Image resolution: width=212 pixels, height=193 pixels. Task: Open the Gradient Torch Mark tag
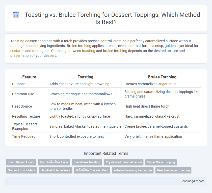pos(21,170)
